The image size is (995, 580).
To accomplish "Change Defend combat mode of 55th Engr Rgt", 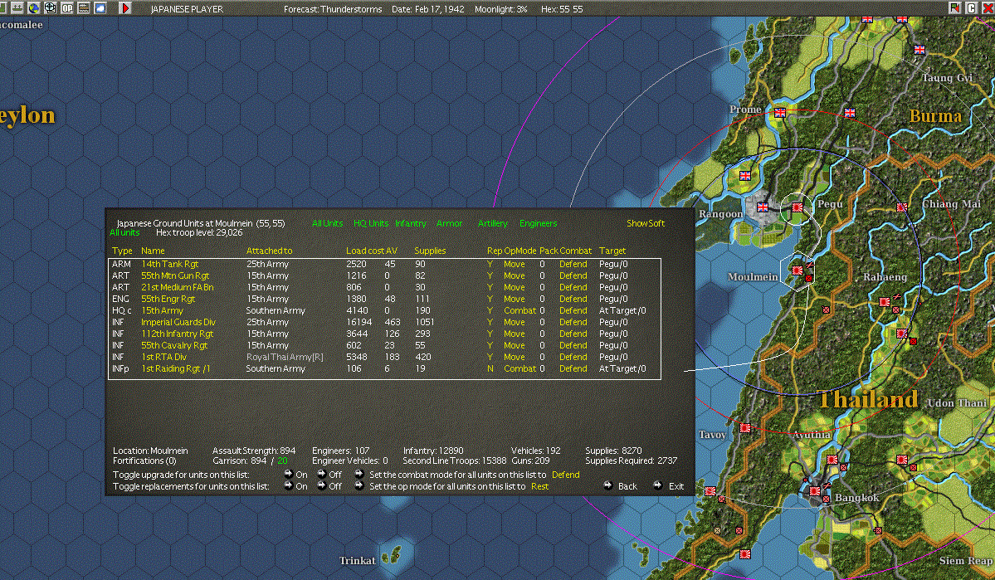I will (x=573, y=299).
